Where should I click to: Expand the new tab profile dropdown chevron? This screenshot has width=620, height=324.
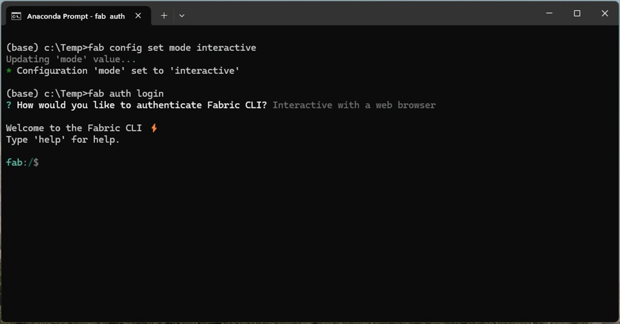click(182, 16)
